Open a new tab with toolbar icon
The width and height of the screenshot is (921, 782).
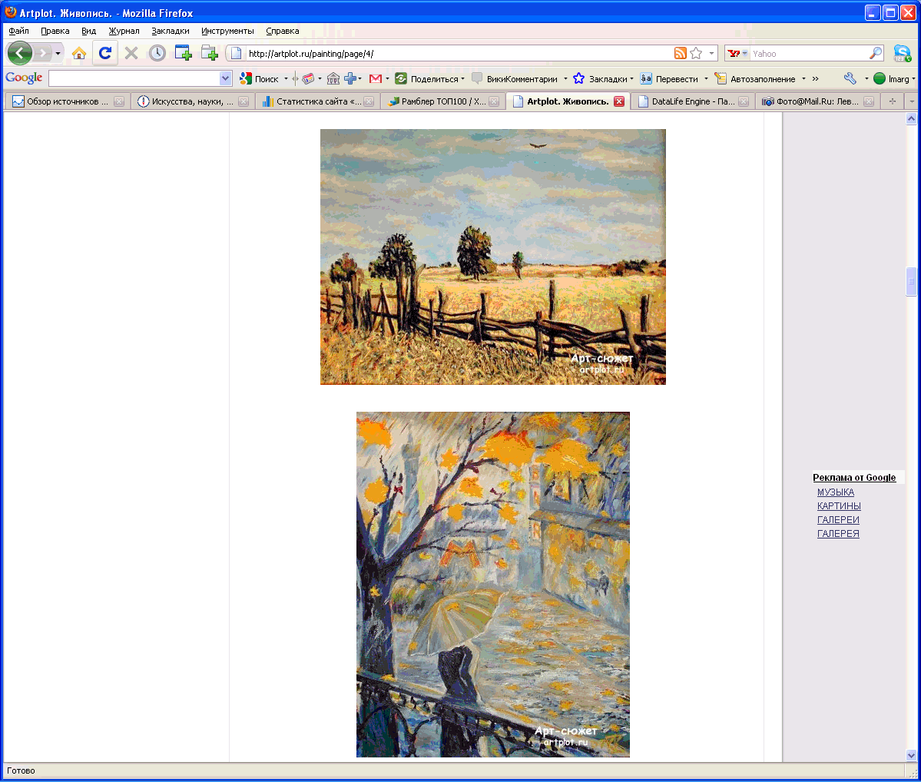(209, 53)
